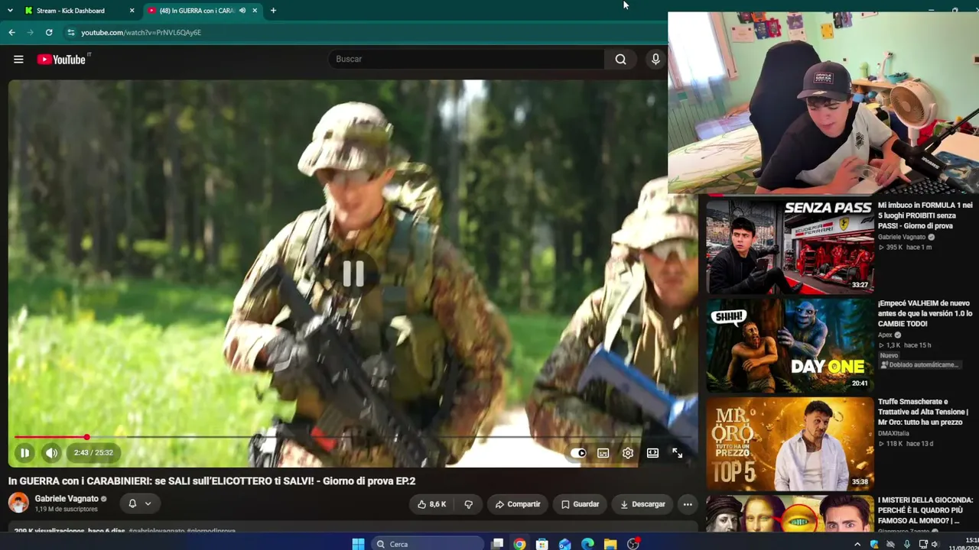979x550 pixels.
Task: Click the Apex channel name under the Valheim video
Action: [885, 335]
